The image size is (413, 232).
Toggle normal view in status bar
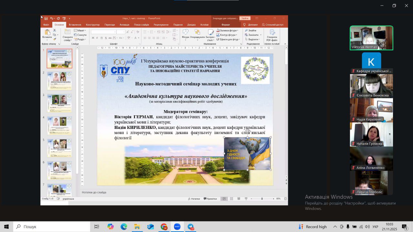coord(224,199)
